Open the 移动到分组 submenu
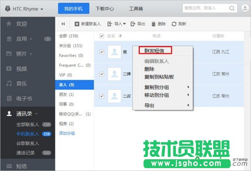This screenshot has height=171, width=251. point(163,95)
